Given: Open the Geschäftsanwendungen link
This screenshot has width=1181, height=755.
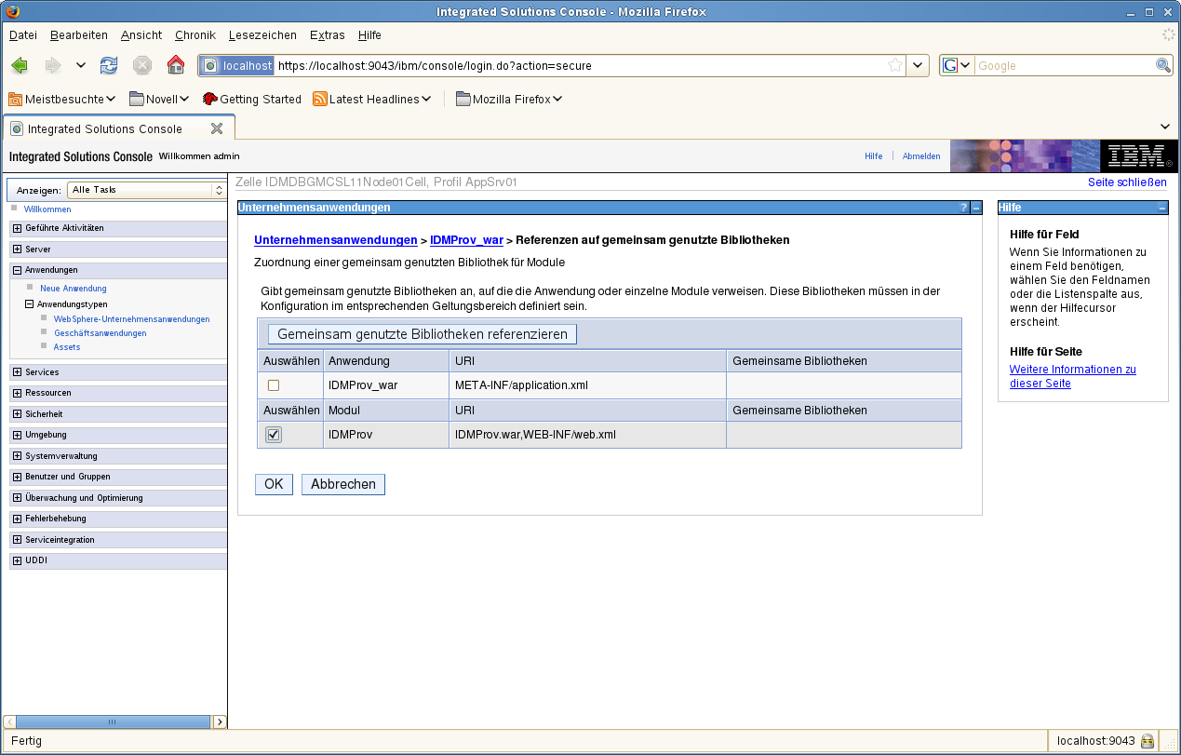Looking at the screenshot, I should pyautogui.click(x=101, y=333).
